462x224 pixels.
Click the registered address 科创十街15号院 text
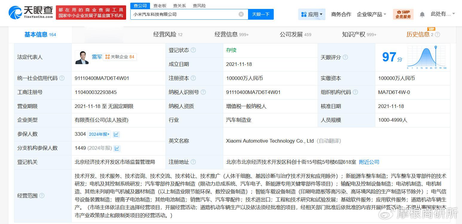tap(291, 162)
